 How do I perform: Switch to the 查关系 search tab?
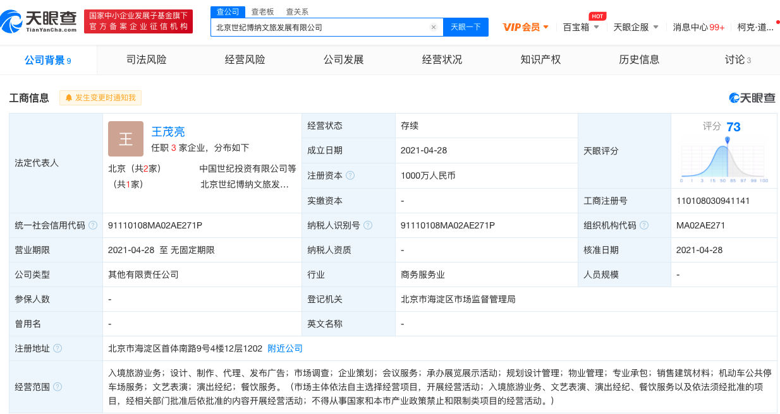[297, 12]
